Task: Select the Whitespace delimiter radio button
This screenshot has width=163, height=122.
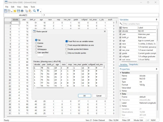Action: click(x=36, y=49)
